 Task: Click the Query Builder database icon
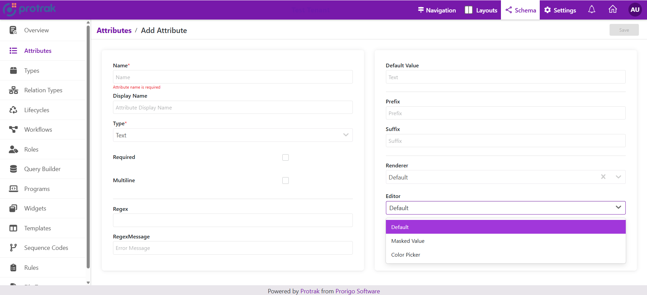tap(13, 169)
